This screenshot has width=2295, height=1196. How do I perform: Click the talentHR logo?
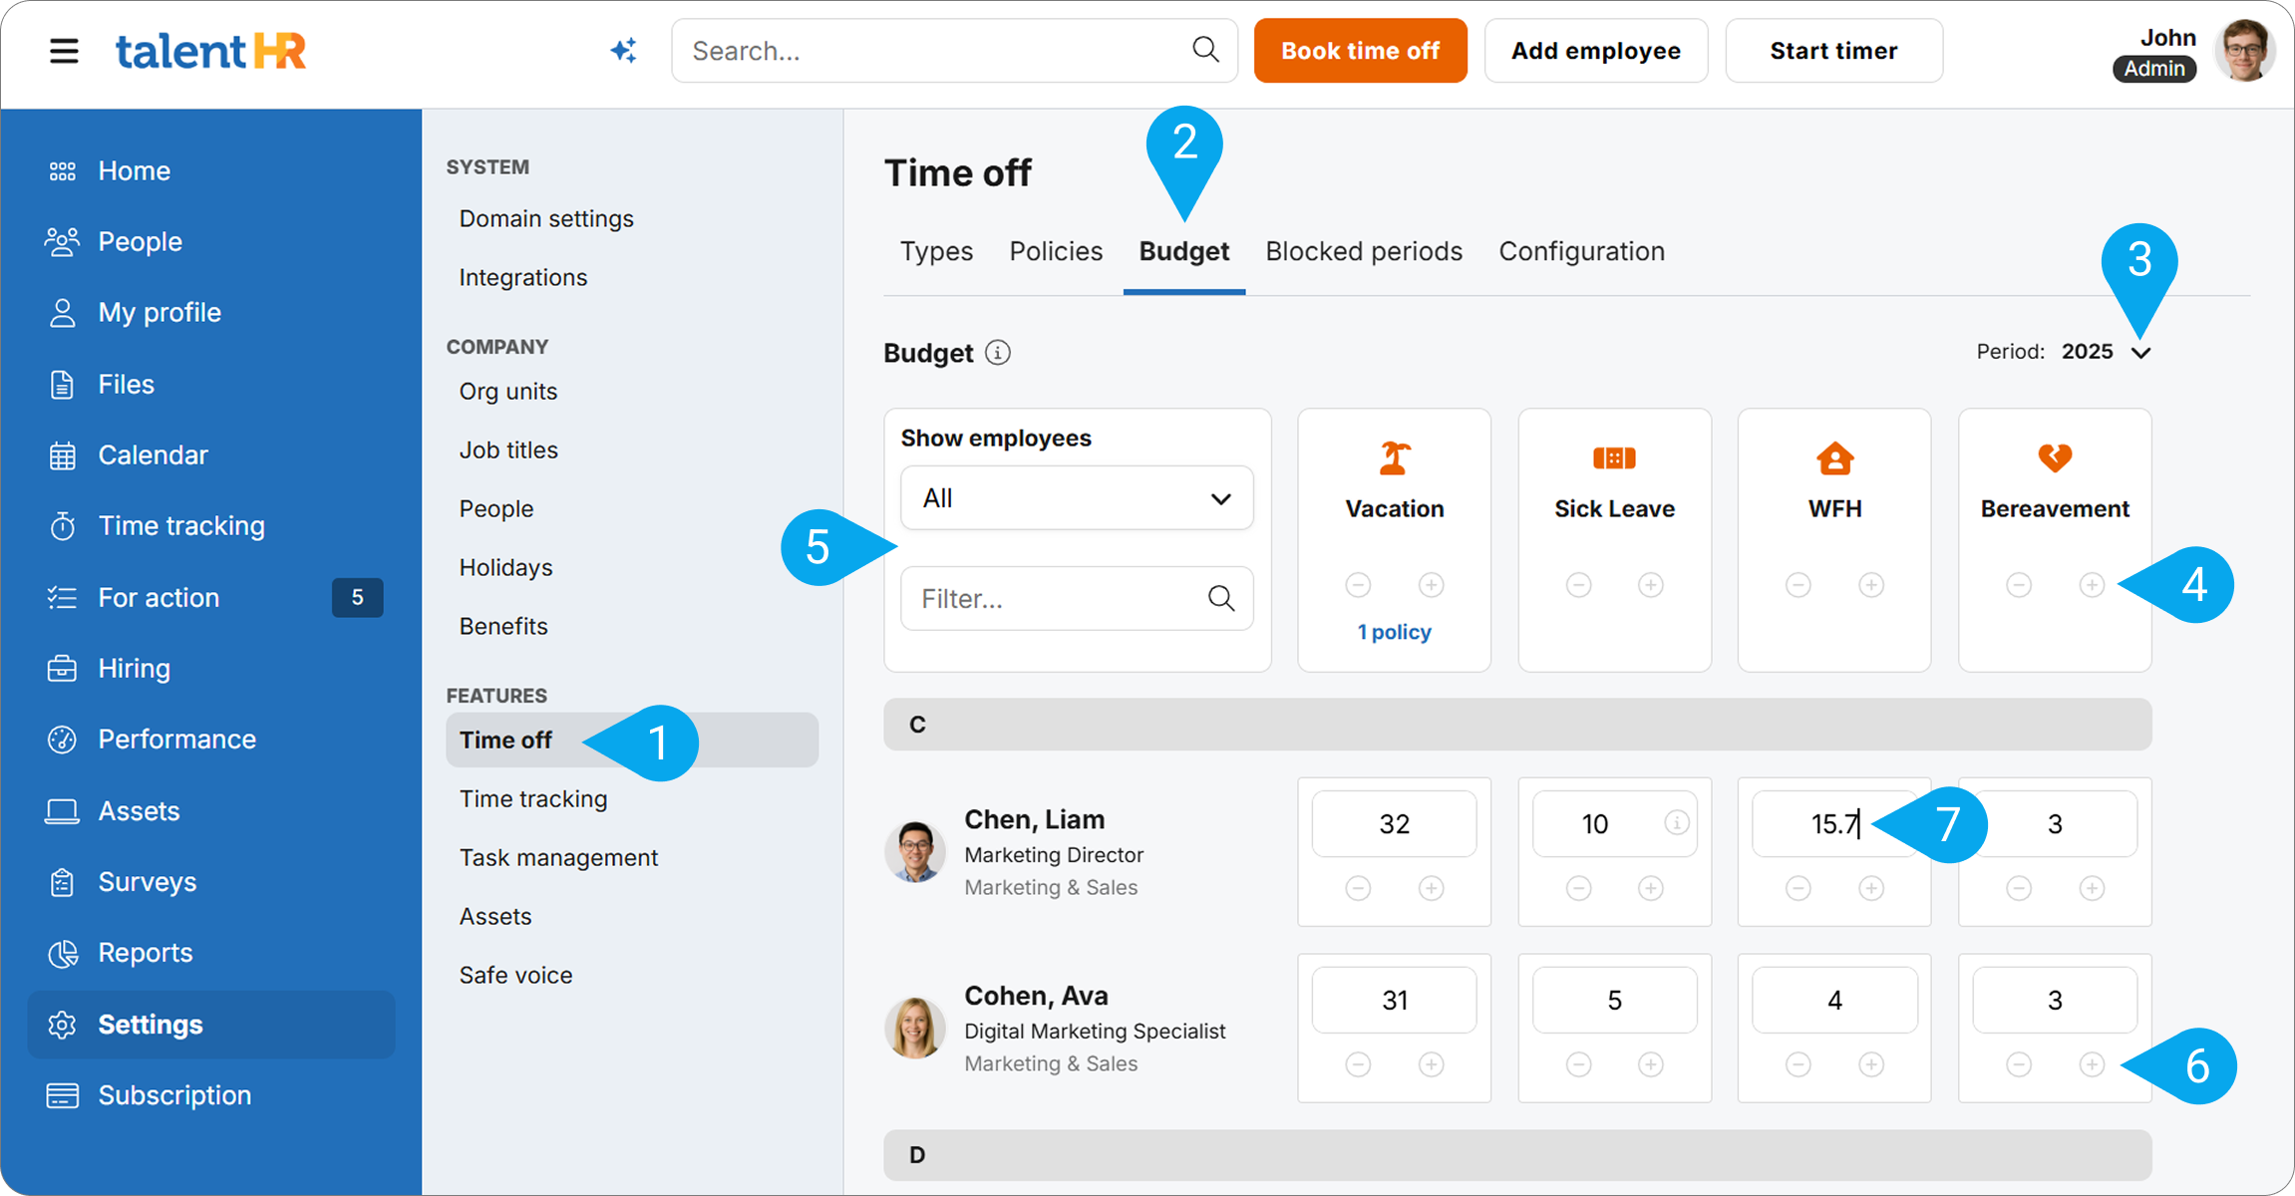coord(210,51)
